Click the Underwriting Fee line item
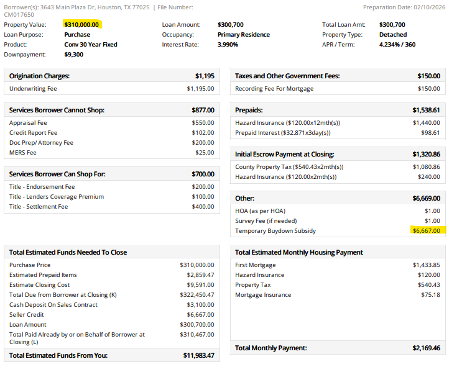The height and width of the screenshot is (372, 462). pos(33,89)
